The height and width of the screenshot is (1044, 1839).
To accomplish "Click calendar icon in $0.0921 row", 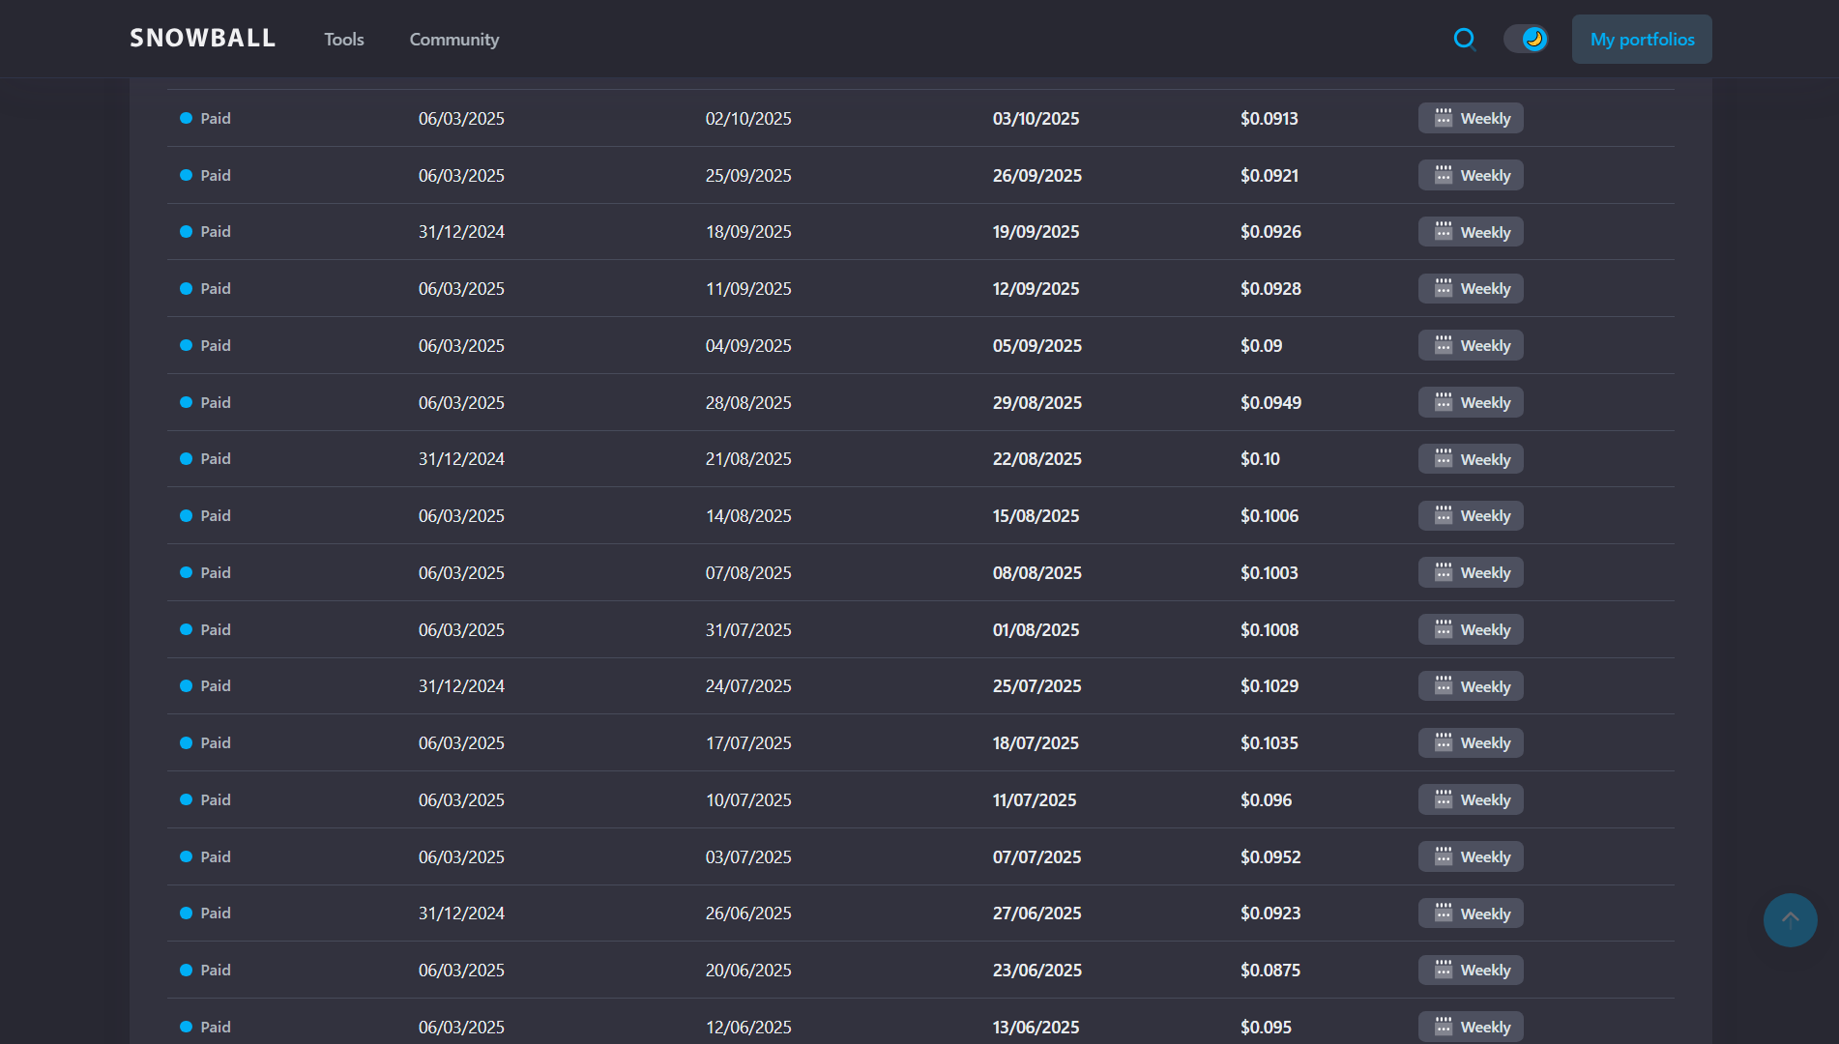I will (1443, 175).
